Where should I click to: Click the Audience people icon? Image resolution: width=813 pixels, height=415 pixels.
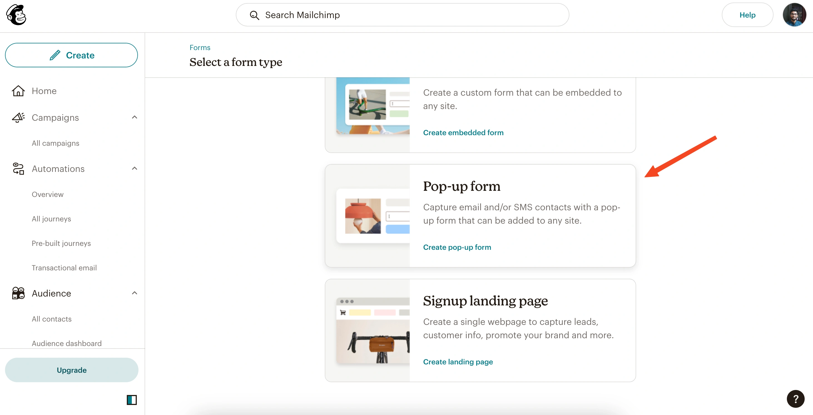(x=18, y=293)
